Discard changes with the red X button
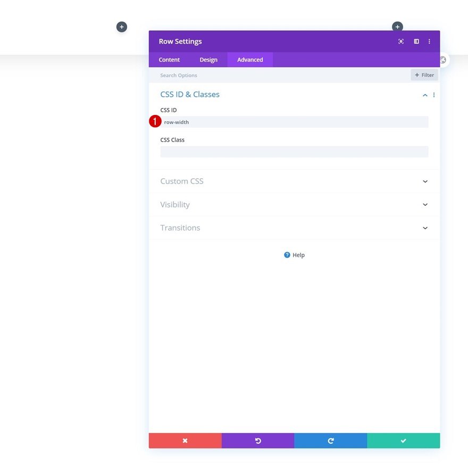Screen dimensions: 468x465 185,441
